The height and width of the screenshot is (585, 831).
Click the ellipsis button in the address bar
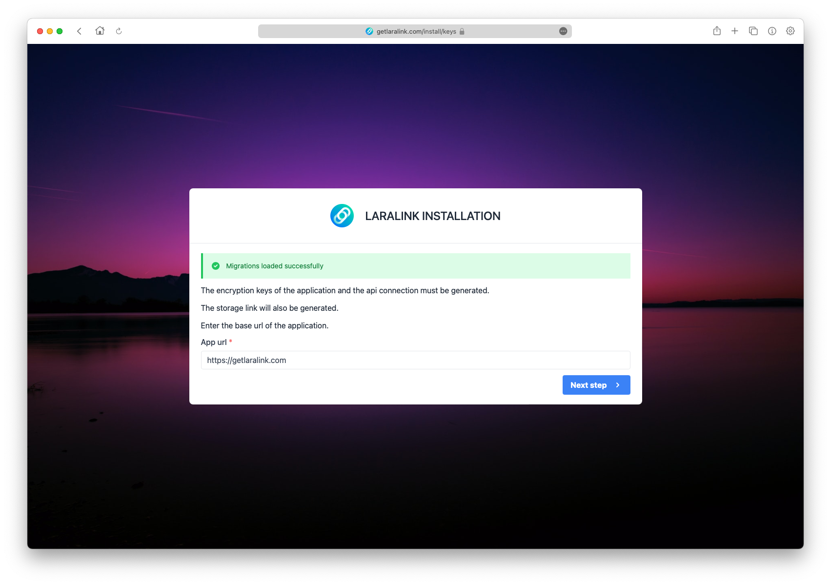(x=563, y=31)
